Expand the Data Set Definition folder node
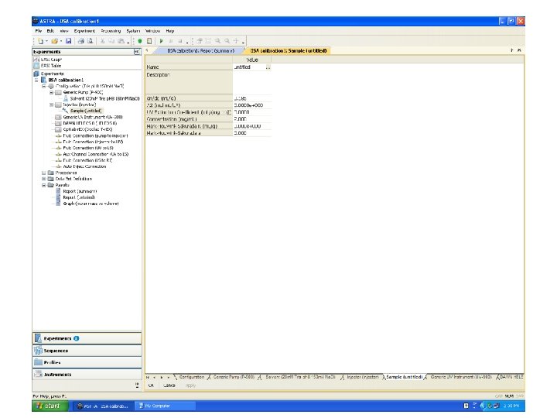Viewport: 557px width, 418px height. 43,179
